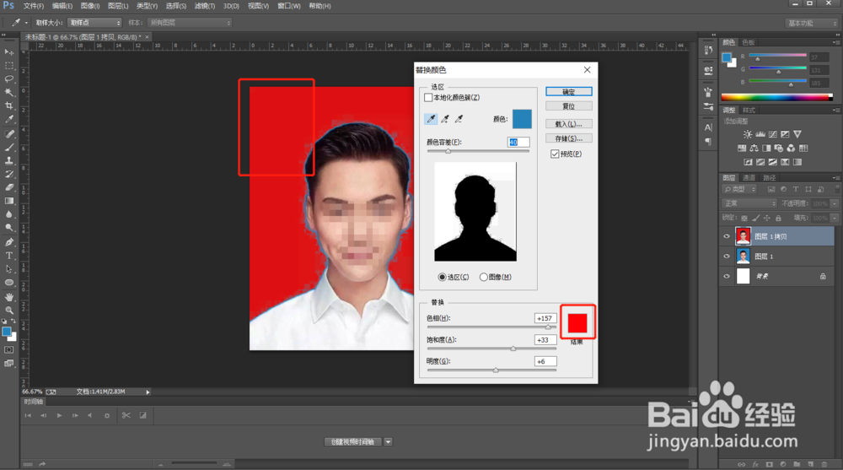Click the 图层 1 layer thumbnail
Viewport: 843px width, 470px height.
tap(743, 257)
